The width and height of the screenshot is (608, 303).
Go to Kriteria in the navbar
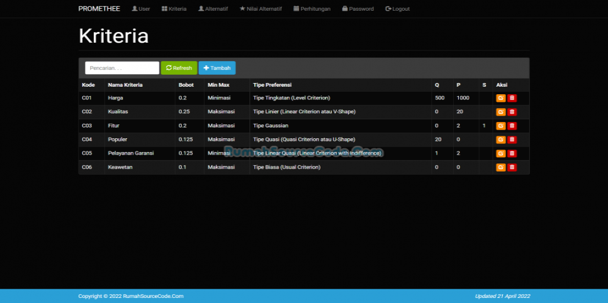(x=174, y=9)
